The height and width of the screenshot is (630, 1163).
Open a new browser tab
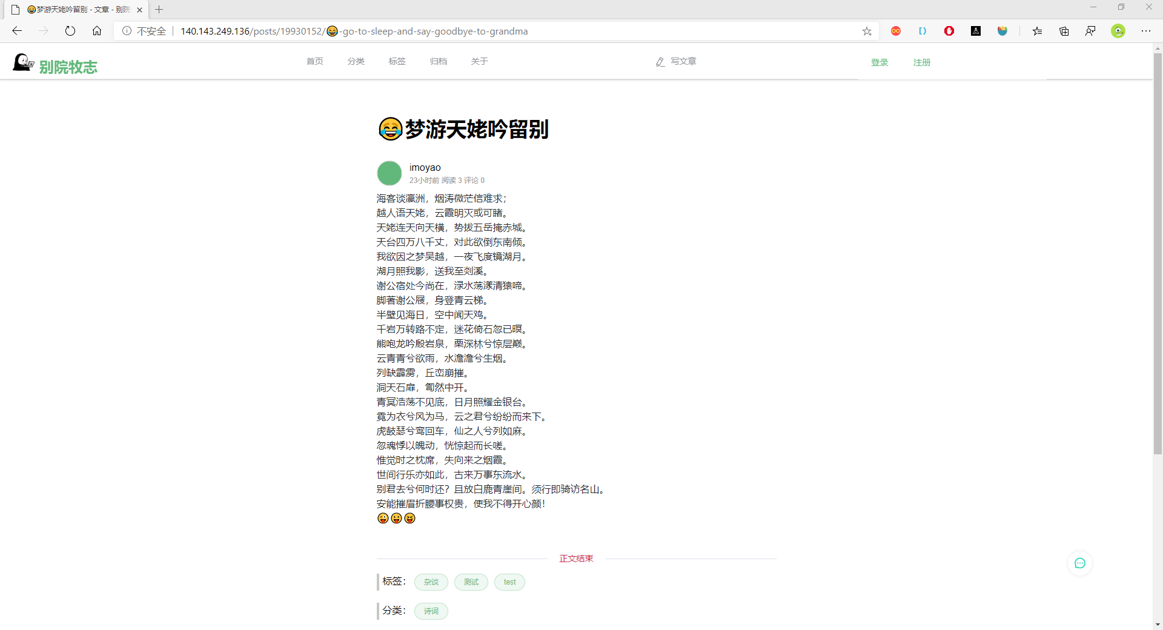(159, 10)
